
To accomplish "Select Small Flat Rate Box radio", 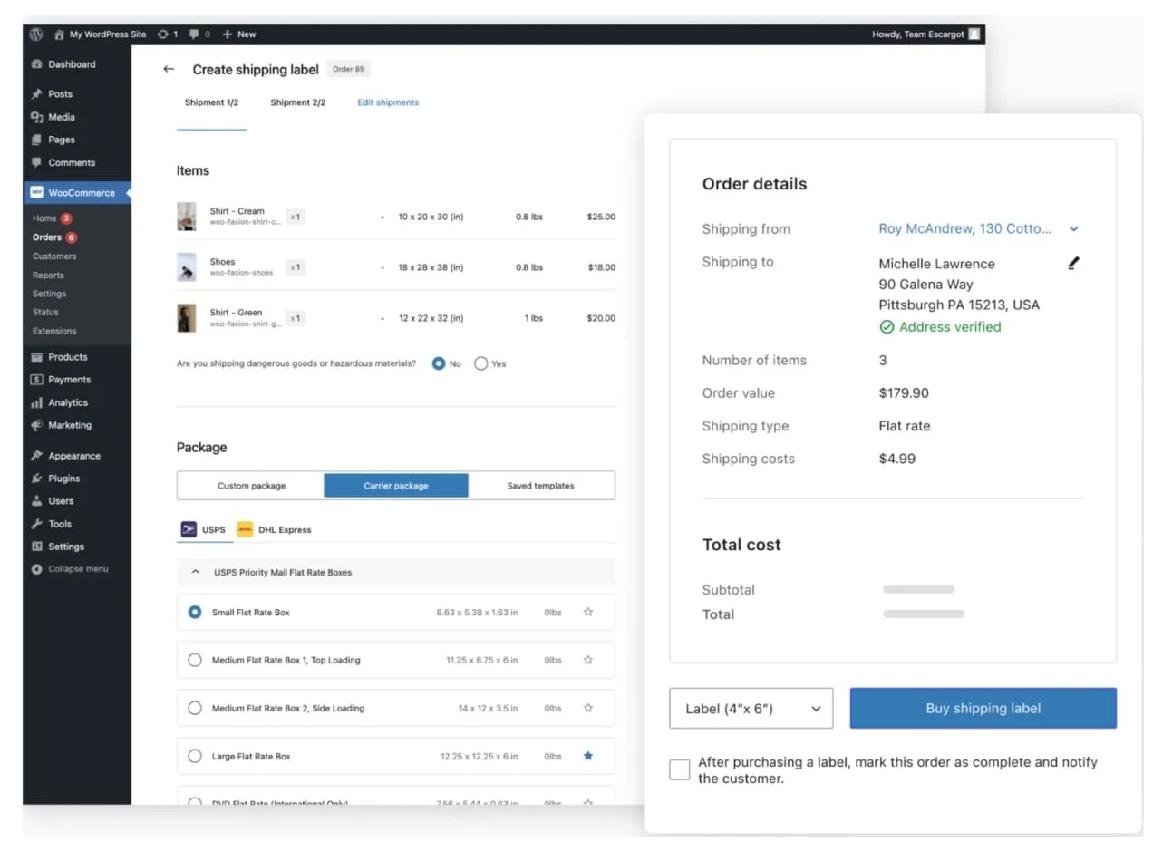I will pos(195,613).
